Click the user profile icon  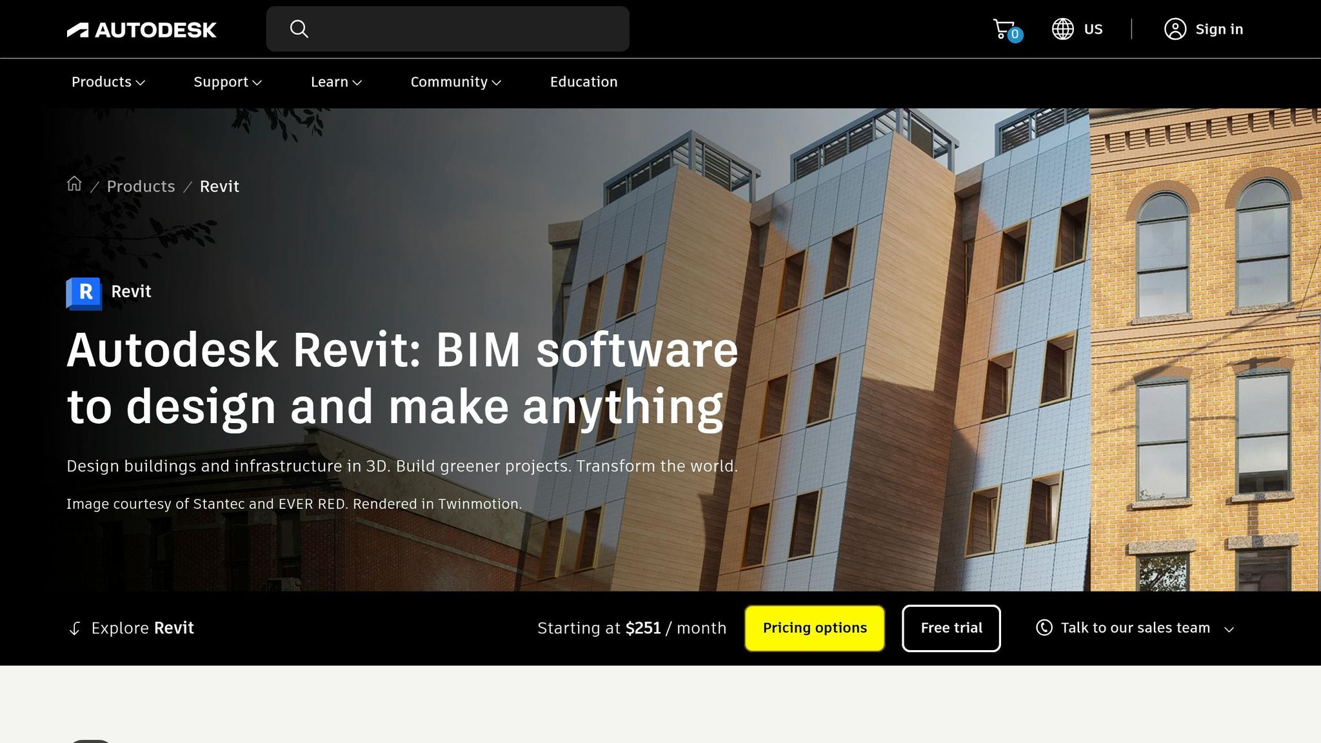[1175, 29]
